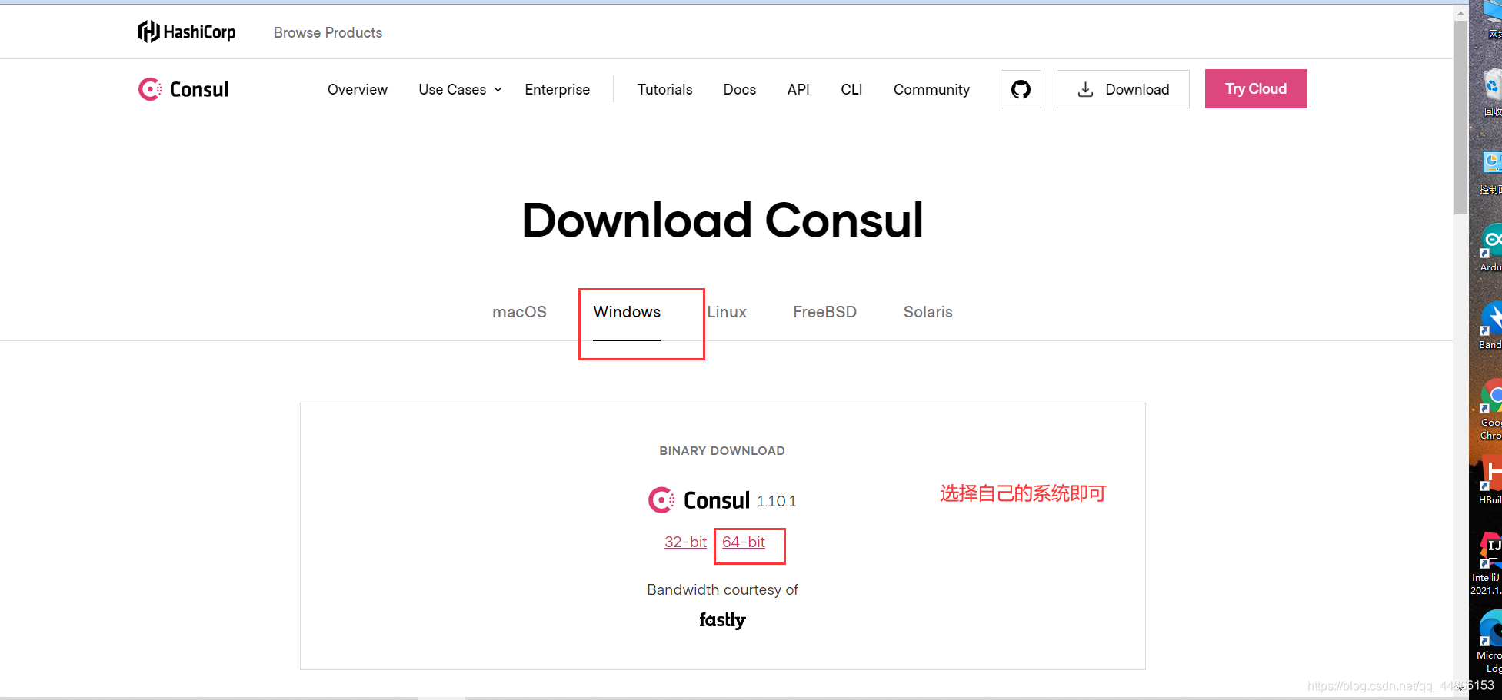1502x700 pixels.
Task: Open the Community page
Action: point(931,89)
